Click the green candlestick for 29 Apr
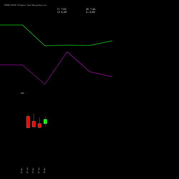 click(45, 121)
